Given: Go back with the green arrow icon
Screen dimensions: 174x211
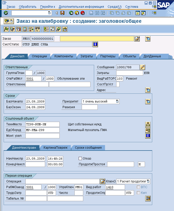Looking at the screenshot, I should click(x=71, y=13).
